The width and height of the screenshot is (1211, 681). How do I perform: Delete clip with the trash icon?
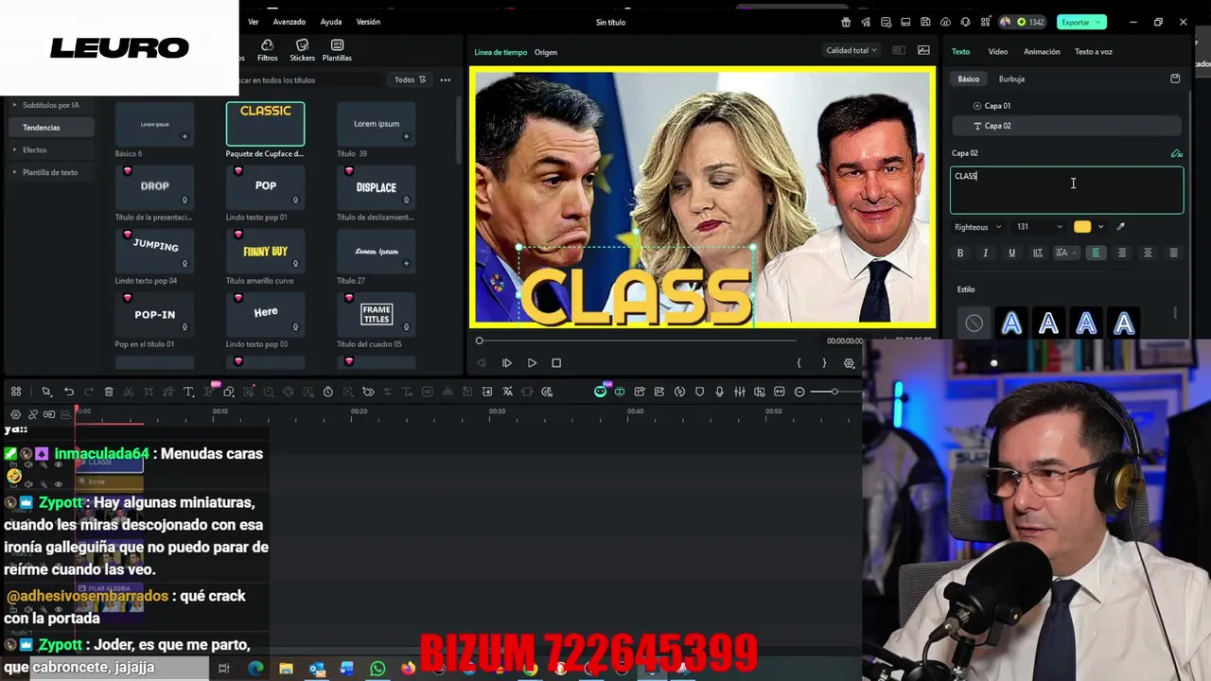pyautogui.click(x=109, y=392)
